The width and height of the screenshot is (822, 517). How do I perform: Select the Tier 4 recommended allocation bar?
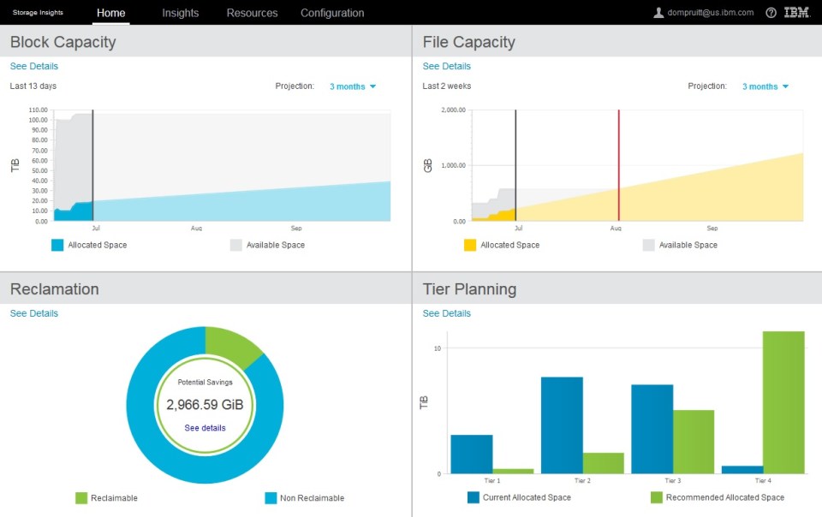click(784, 402)
